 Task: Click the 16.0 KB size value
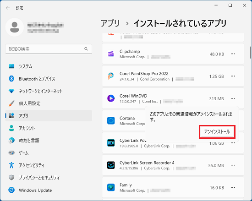click(x=217, y=188)
